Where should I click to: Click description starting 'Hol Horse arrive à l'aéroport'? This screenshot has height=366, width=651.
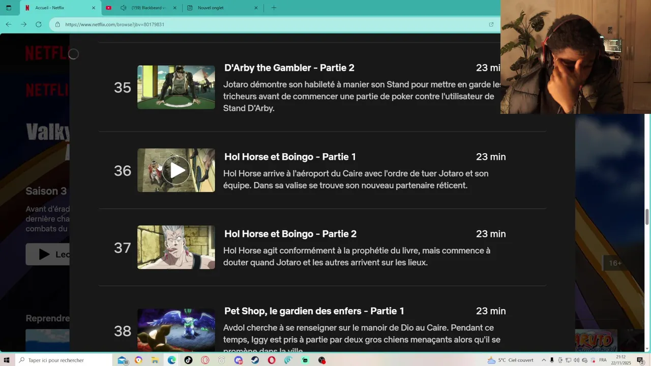356,179
